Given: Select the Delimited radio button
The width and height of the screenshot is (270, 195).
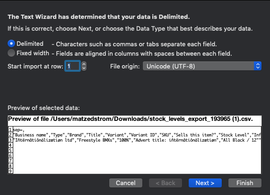Looking at the screenshot, I should [x=11, y=44].
